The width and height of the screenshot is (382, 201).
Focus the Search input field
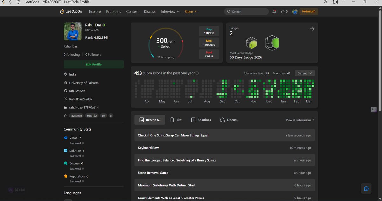tap(246, 11)
